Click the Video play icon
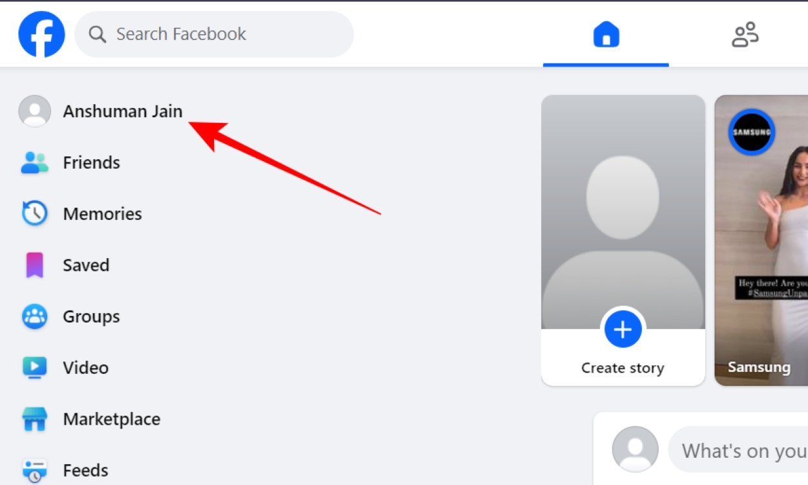 click(34, 367)
